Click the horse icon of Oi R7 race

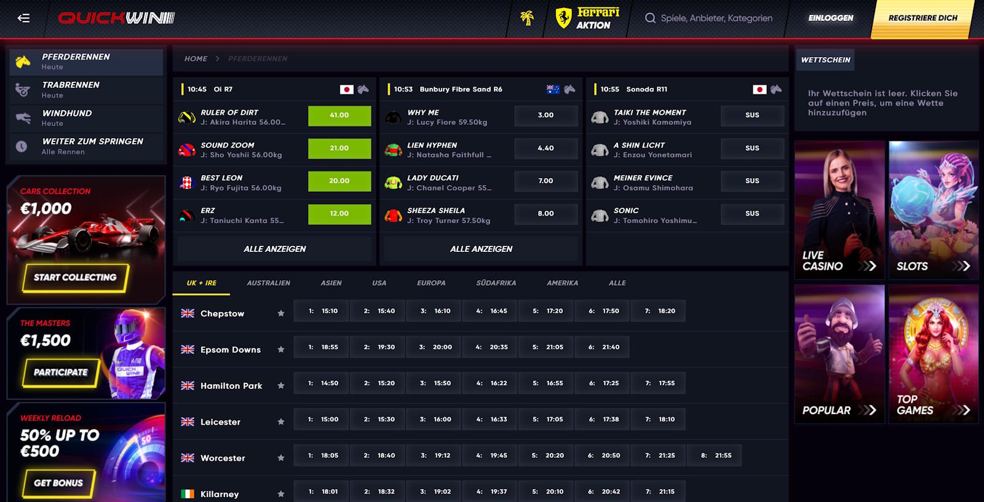click(x=363, y=89)
